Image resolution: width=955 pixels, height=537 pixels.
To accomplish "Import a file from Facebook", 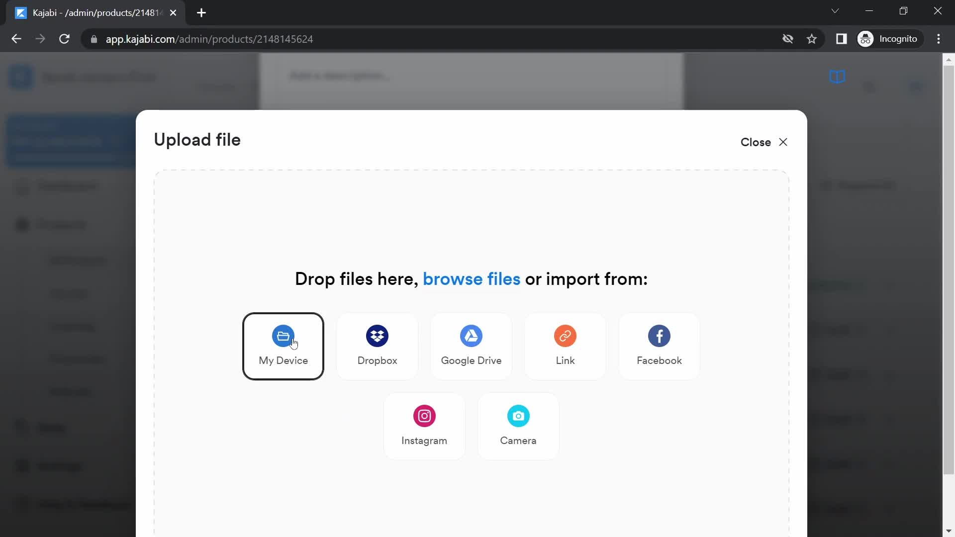I will click(659, 346).
